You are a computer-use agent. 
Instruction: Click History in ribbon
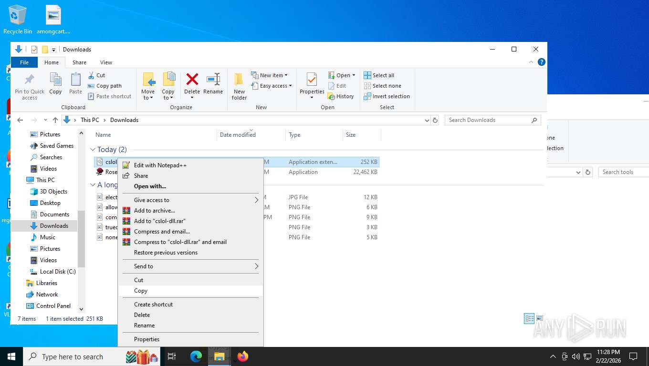[x=341, y=96]
